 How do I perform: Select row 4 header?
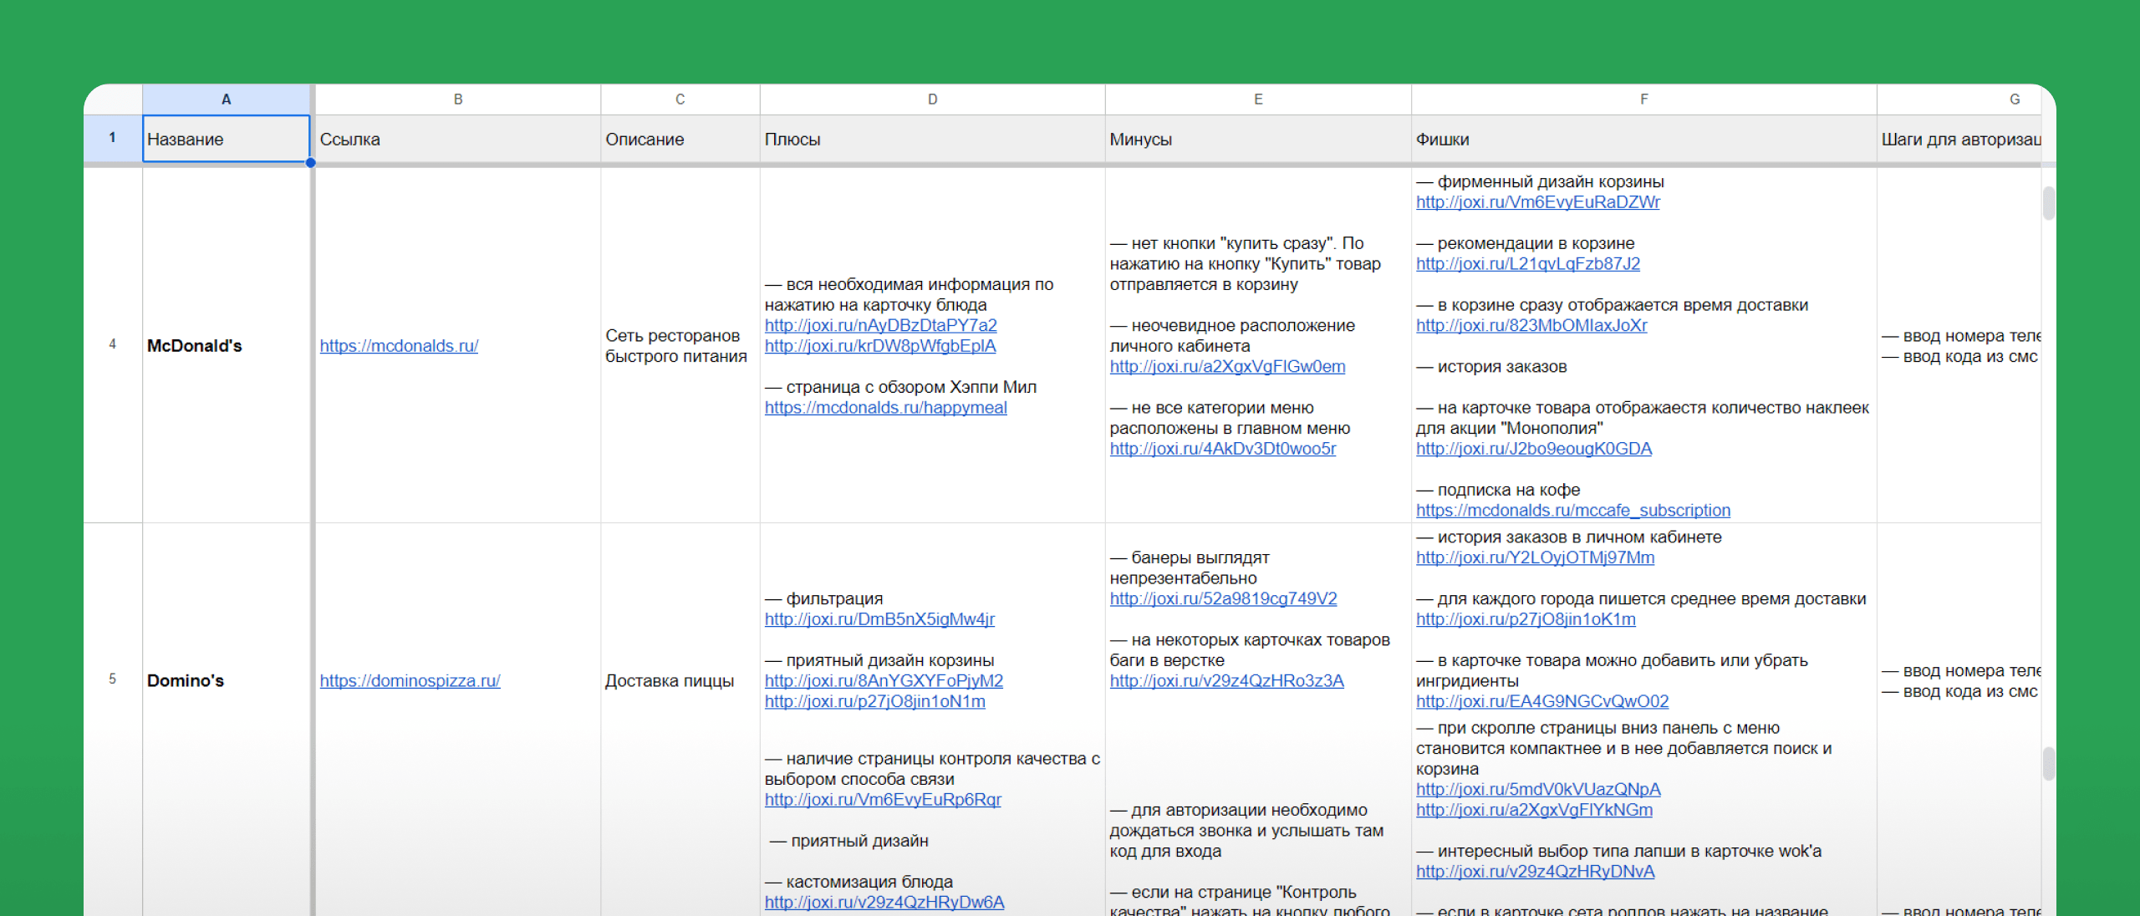(113, 344)
